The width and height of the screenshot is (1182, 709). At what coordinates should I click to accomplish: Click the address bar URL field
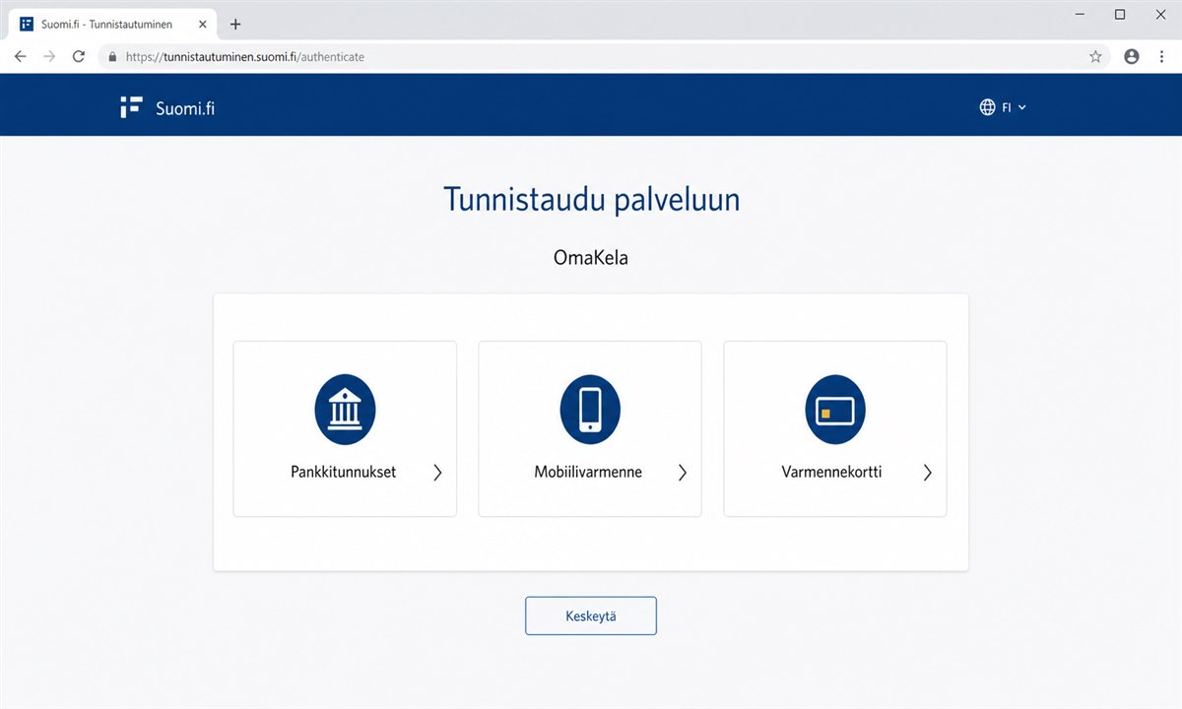tap(603, 57)
